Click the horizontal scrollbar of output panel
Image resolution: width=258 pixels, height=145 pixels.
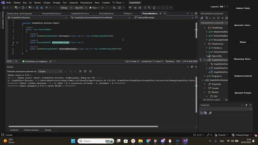[83, 126]
